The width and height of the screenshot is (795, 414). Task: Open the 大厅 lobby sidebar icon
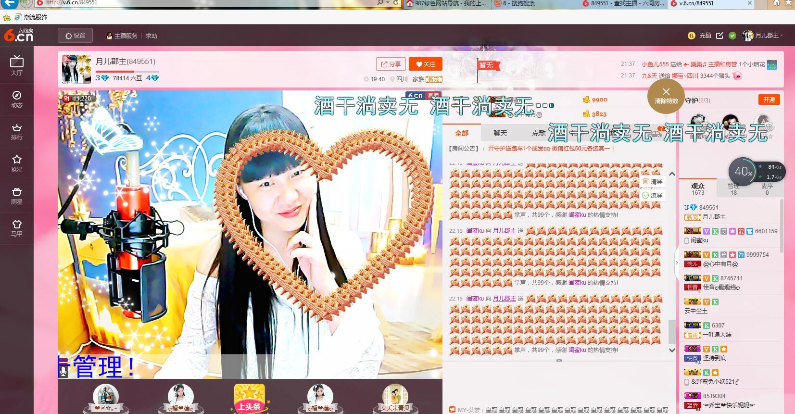tap(16, 66)
